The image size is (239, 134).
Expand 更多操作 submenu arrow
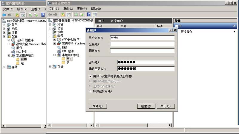click(x=235, y=32)
